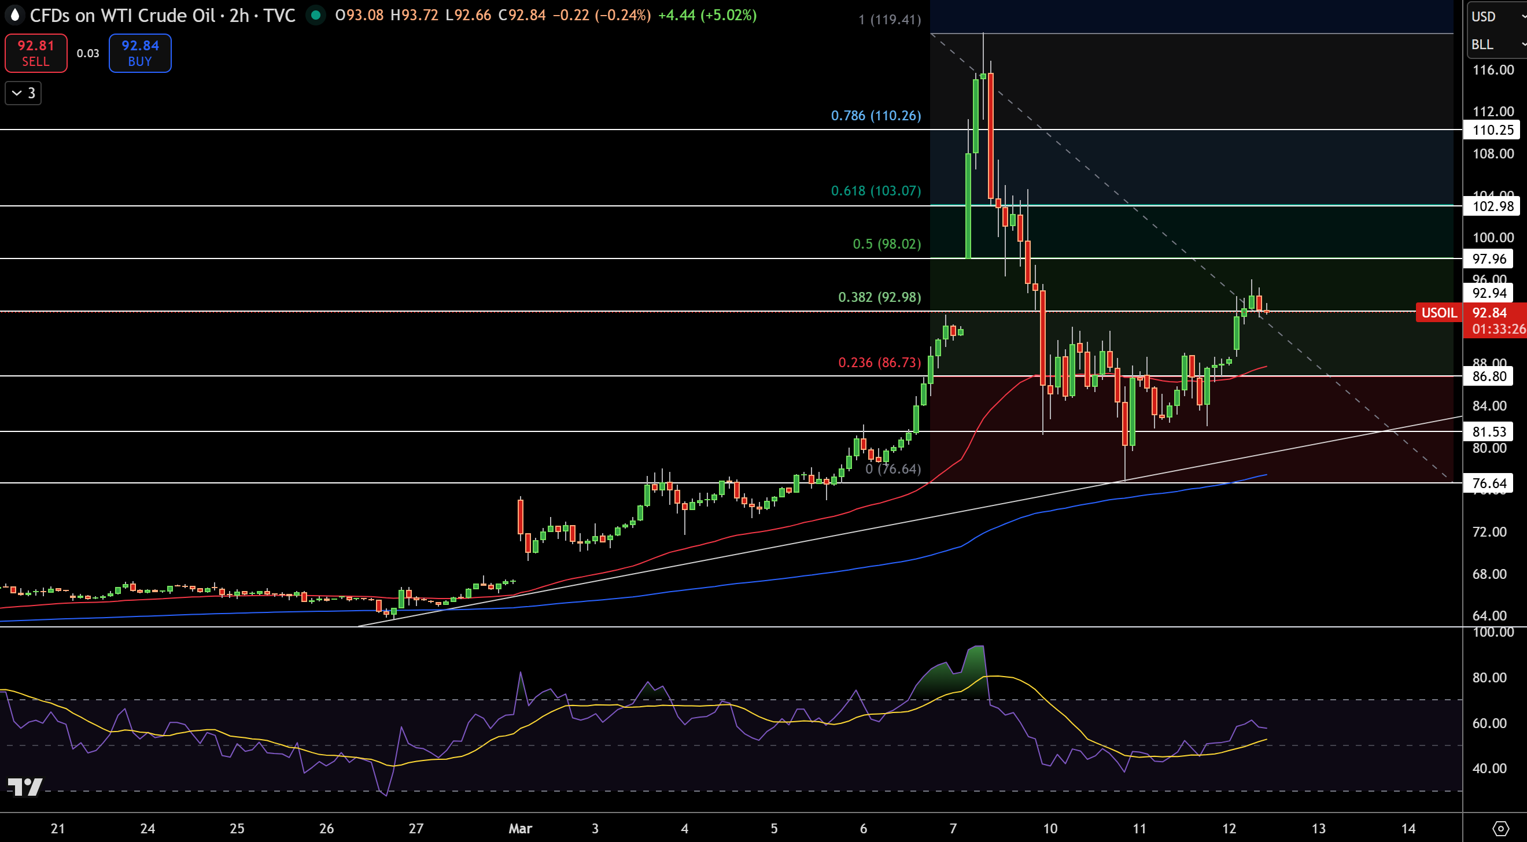Image resolution: width=1527 pixels, height=842 pixels.
Task: Click the BUY 92.84 button
Action: 140,53
